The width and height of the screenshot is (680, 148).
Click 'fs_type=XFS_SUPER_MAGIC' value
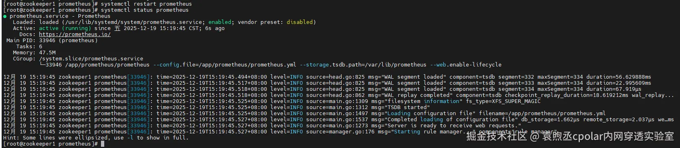coord(503,101)
